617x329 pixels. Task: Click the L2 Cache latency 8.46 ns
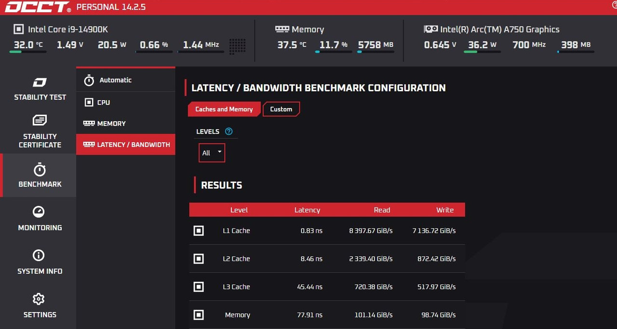point(311,259)
